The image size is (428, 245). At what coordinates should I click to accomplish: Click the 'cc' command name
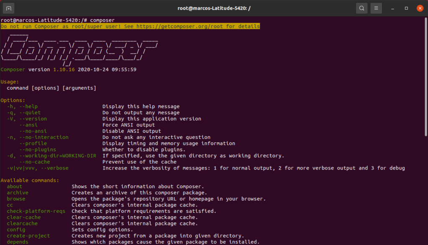10,205
